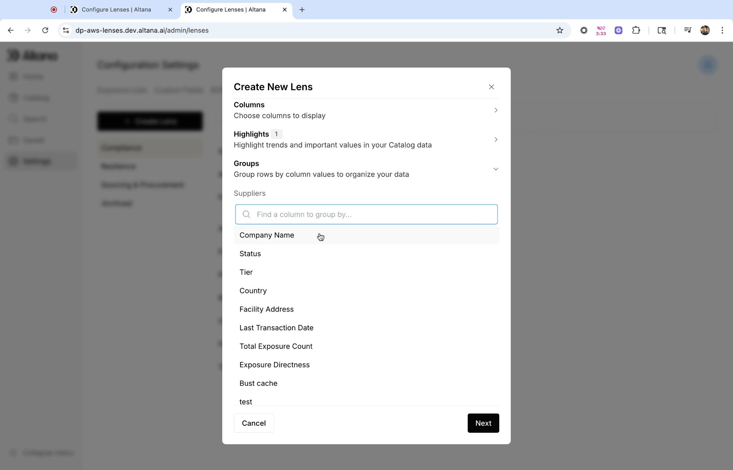Close the Create New Lens dialog

(x=491, y=87)
